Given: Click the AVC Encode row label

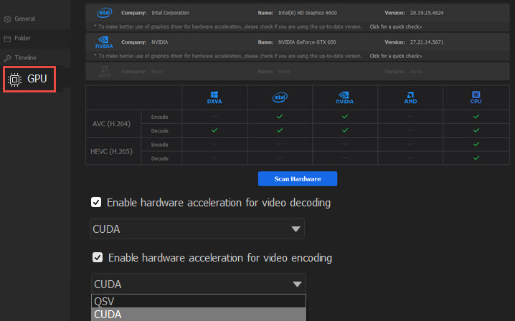Looking at the screenshot, I should click(x=160, y=118).
